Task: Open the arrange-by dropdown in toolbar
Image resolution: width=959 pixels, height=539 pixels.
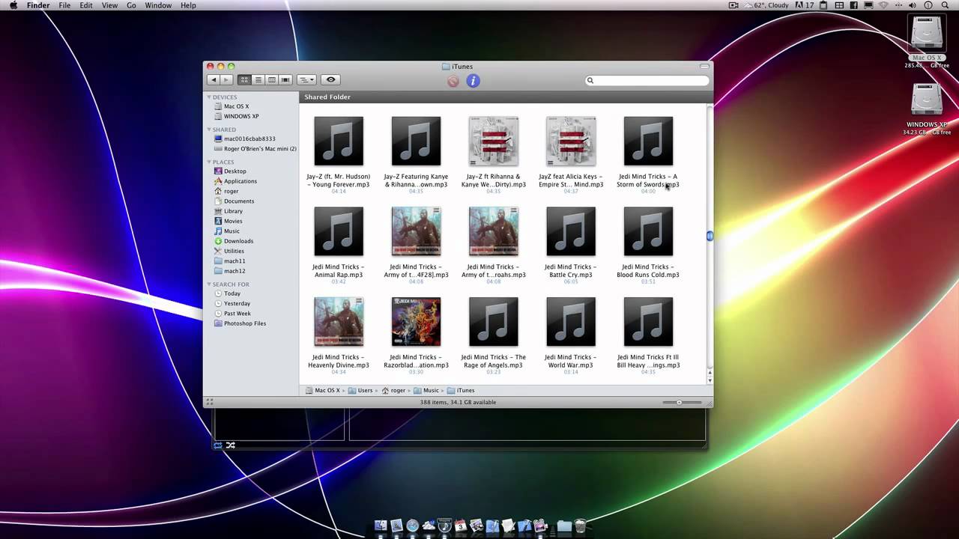Action: click(306, 79)
